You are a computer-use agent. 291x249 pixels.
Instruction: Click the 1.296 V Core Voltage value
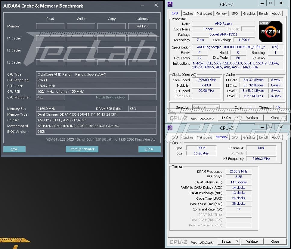(x=244, y=40)
